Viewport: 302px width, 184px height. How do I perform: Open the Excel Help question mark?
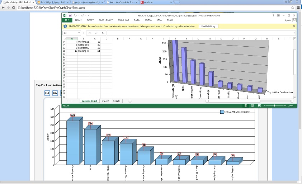273,15
